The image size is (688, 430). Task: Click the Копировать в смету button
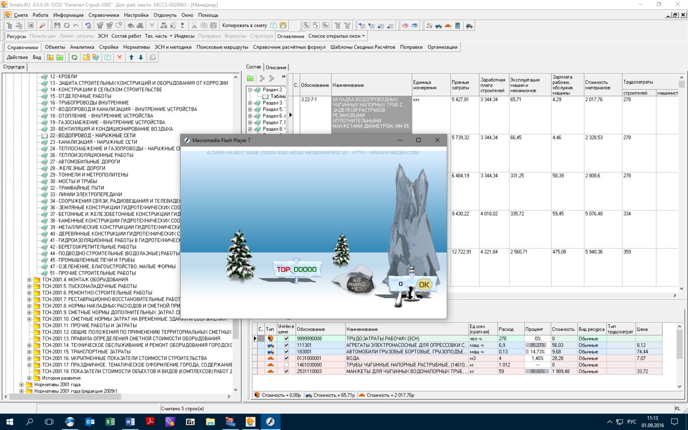coord(244,26)
